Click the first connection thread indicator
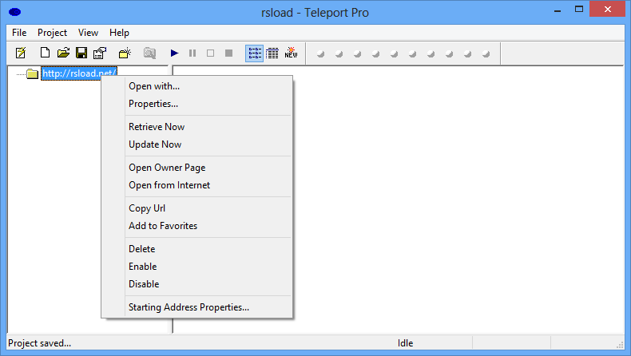This screenshot has height=356, width=631. coord(321,53)
